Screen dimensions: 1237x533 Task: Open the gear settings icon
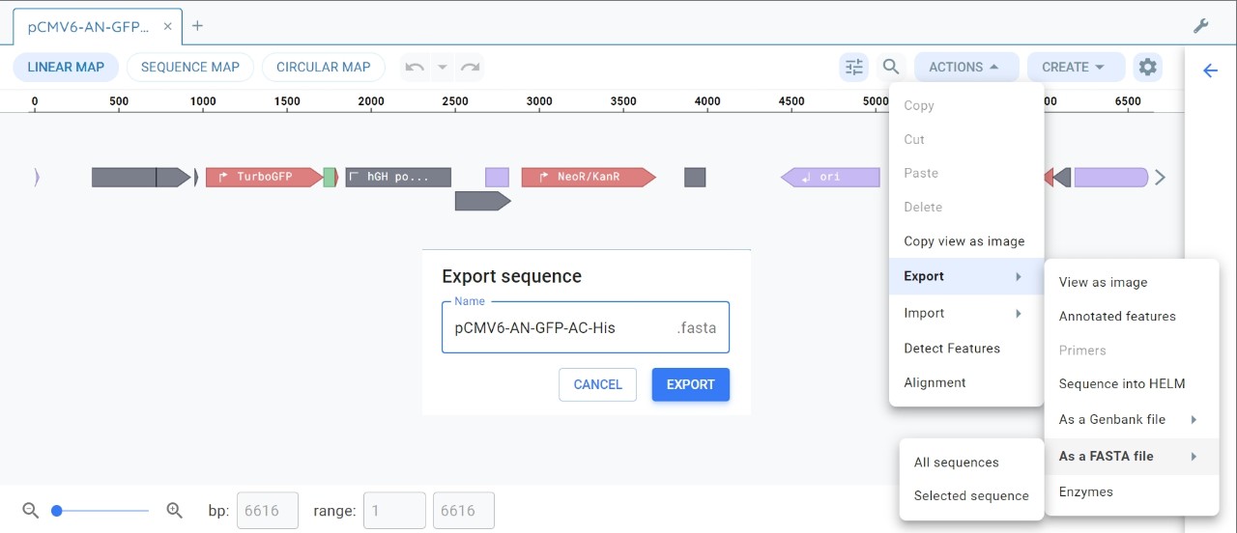pyautogui.click(x=1147, y=67)
